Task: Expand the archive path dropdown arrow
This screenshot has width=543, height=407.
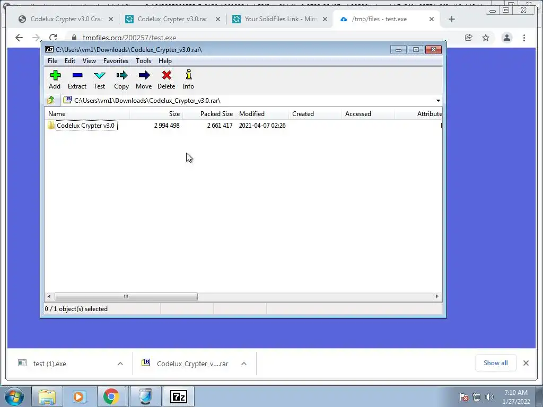Action: tap(438, 100)
